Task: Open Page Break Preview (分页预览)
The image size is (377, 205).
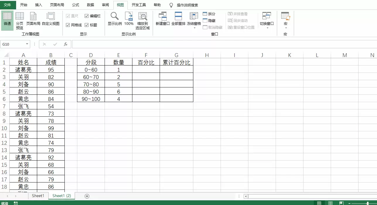Action: pyautogui.click(x=20, y=21)
